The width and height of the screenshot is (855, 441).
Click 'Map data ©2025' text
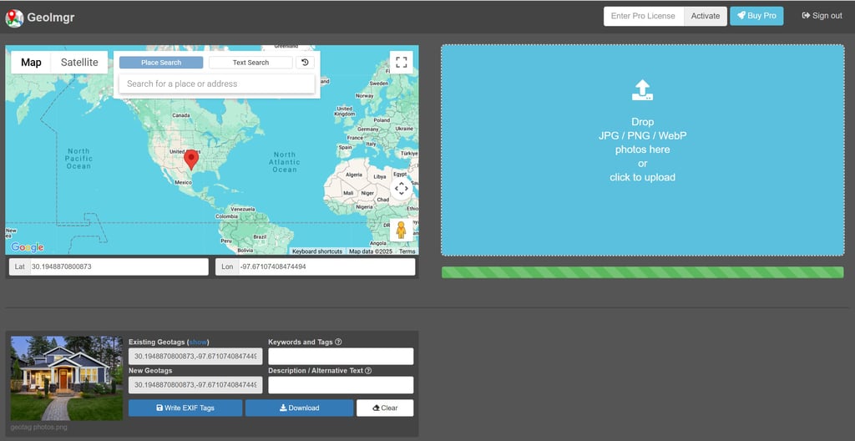point(371,251)
